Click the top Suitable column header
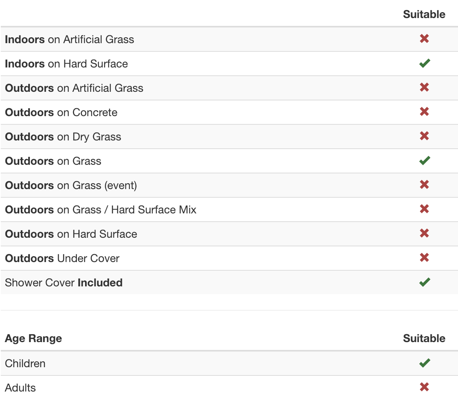 [x=424, y=15]
